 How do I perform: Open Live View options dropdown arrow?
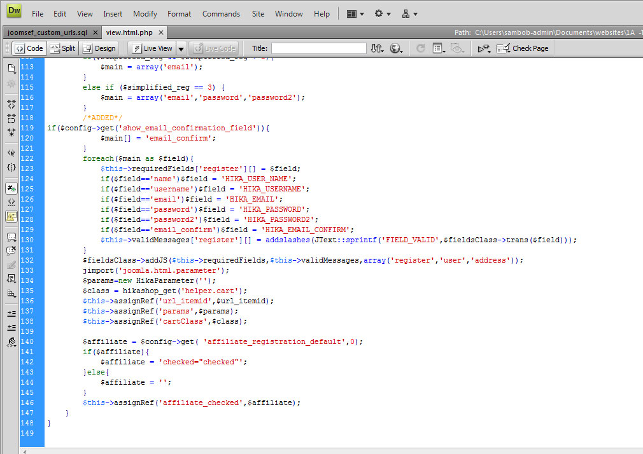point(181,49)
